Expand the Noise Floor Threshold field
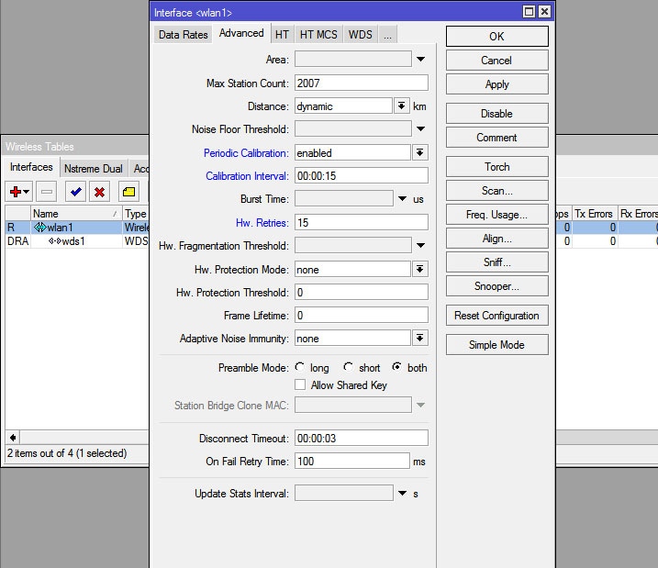 pyautogui.click(x=420, y=129)
